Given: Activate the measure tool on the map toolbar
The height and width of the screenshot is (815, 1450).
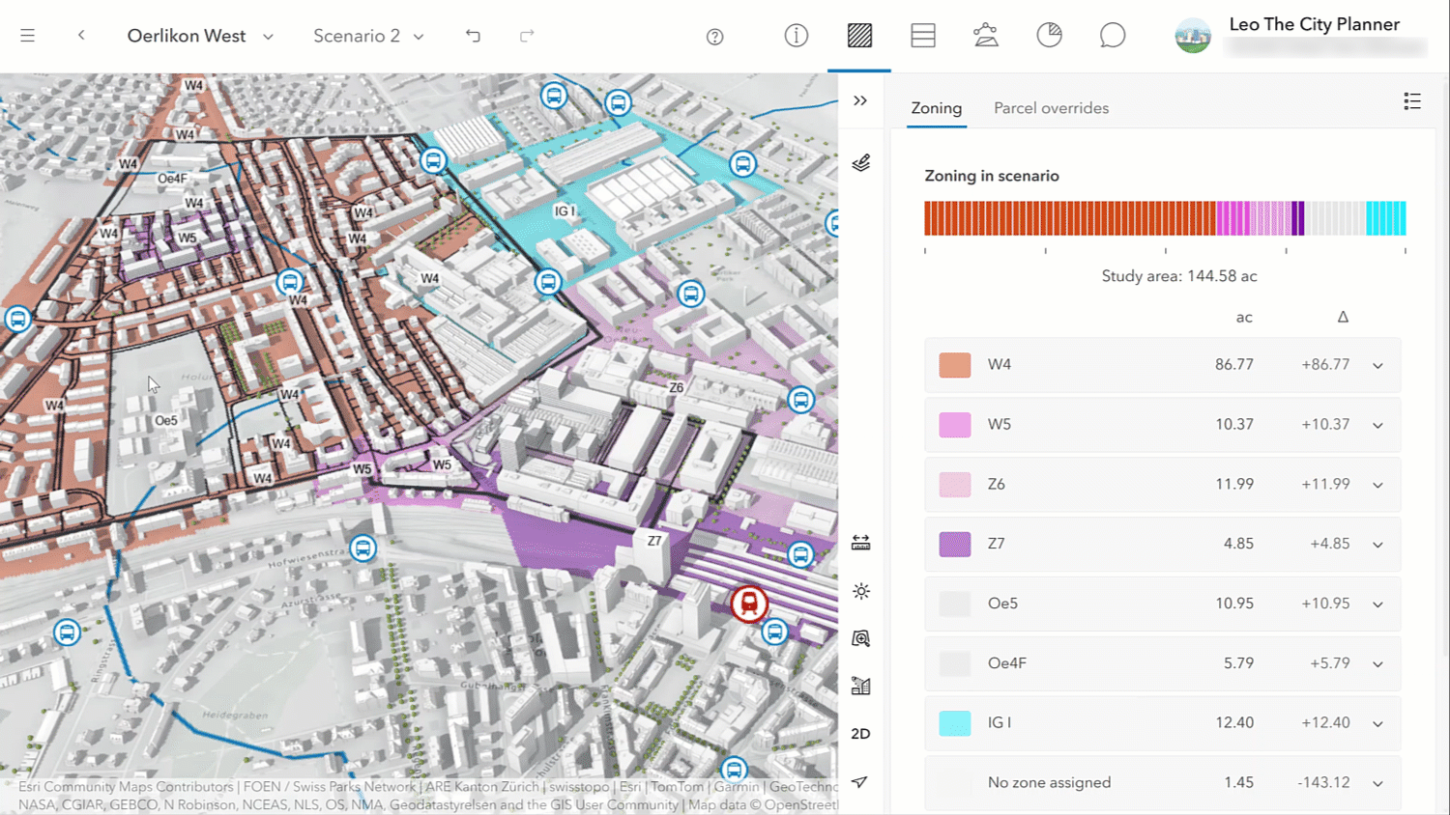Looking at the screenshot, I should [860, 542].
